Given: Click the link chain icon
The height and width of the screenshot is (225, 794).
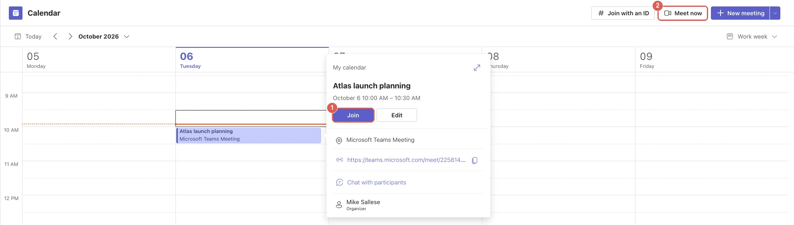Looking at the screenshot, I should pyautogui.click(x=340, y=160).
